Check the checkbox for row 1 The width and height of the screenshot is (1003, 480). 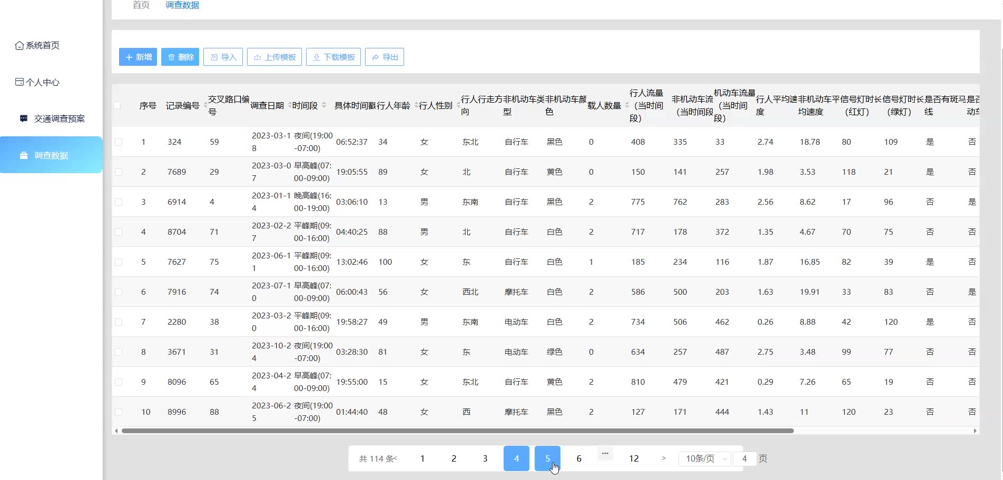[x=119, y=142]
